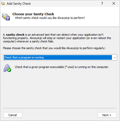Close the Add Sanity Check dialog

[114, 3]
